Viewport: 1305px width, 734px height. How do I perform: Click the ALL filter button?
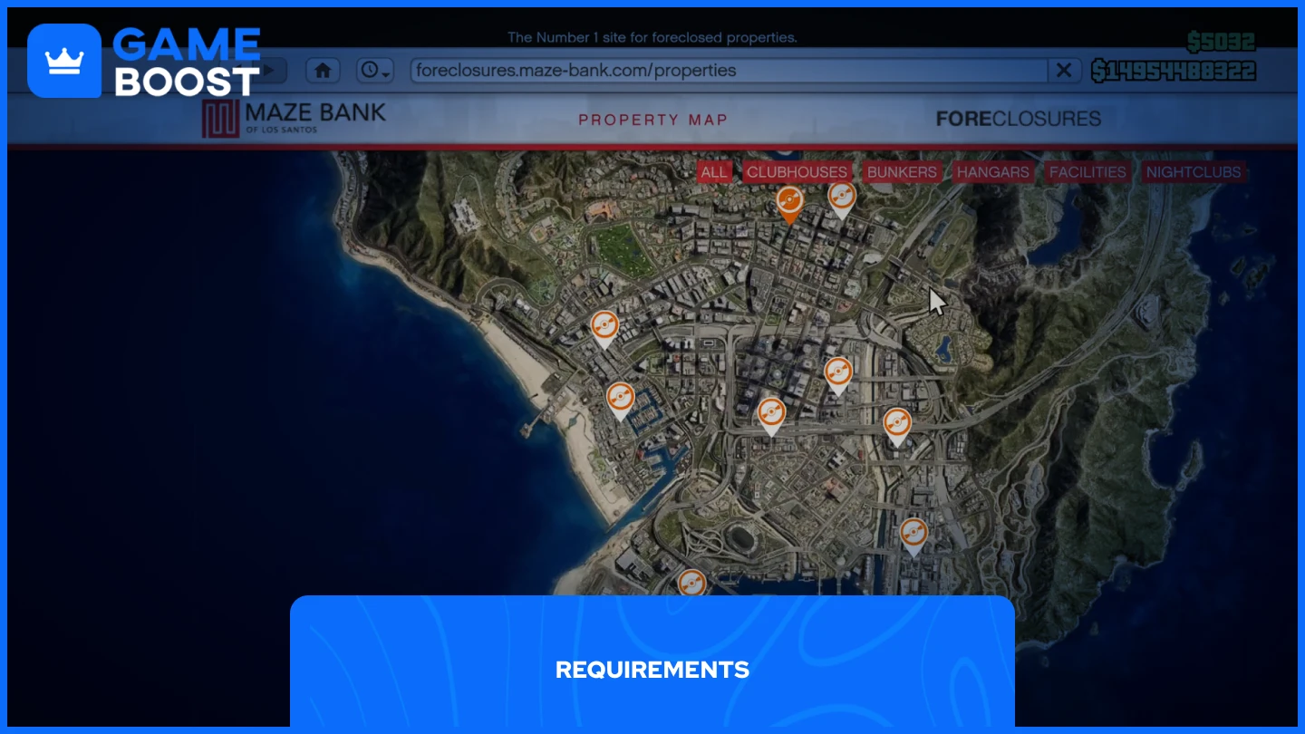coord(714,171)
